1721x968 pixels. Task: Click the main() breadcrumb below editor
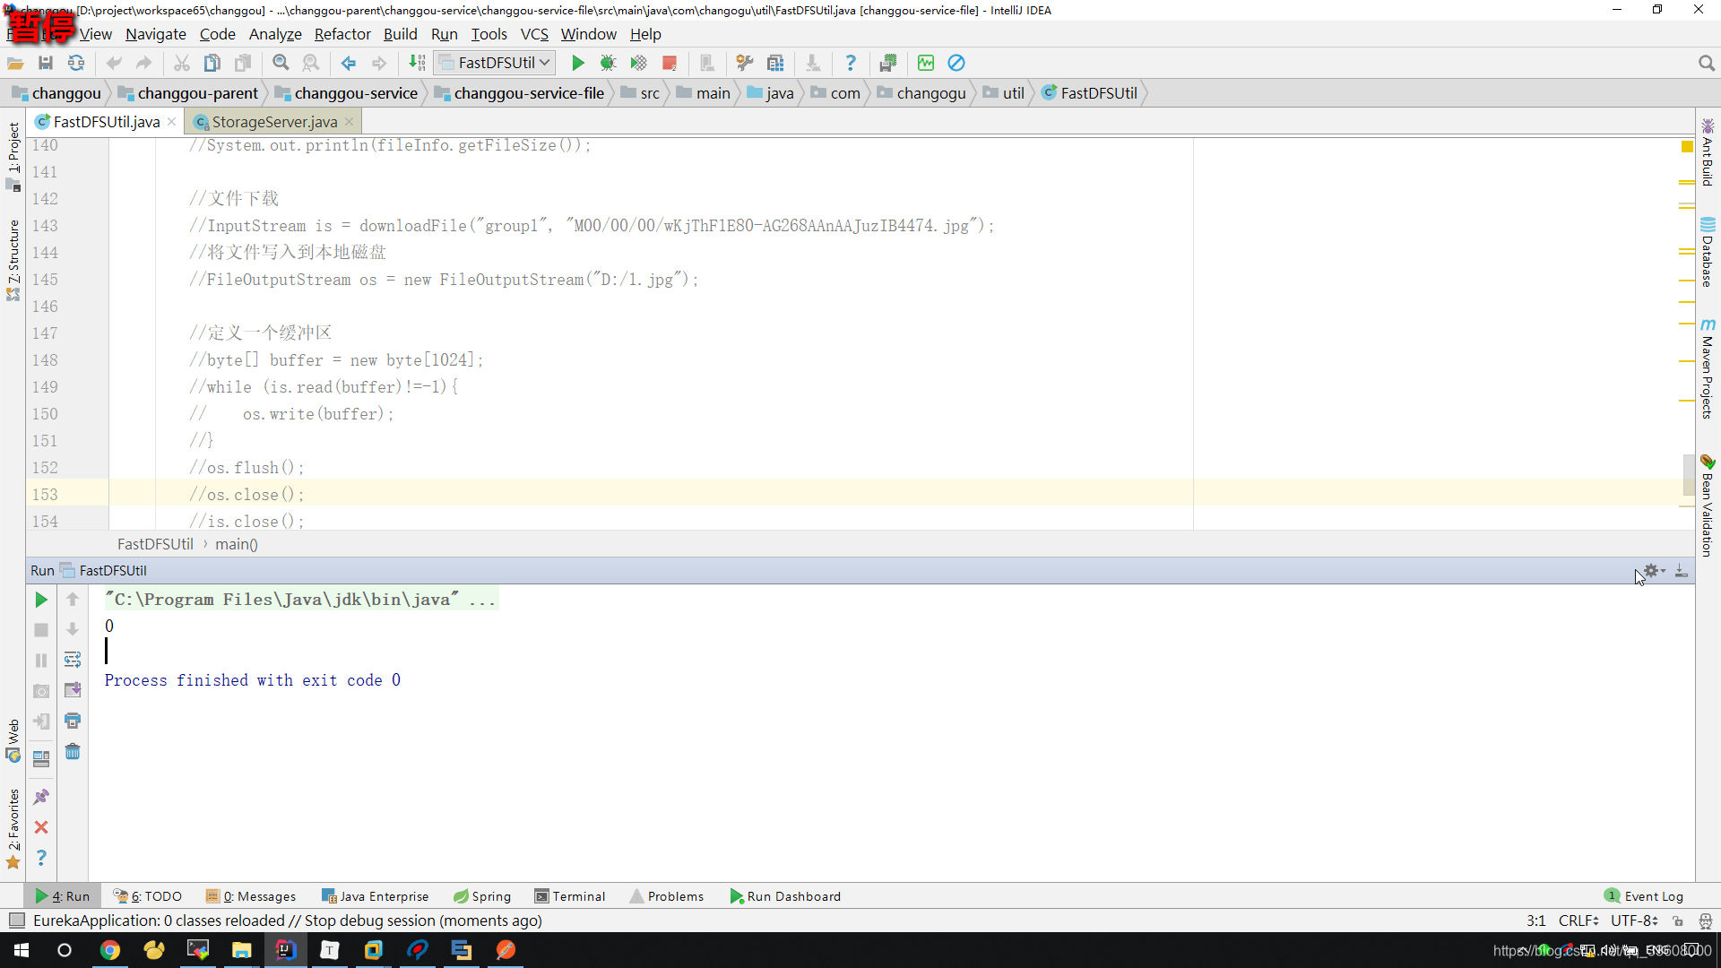coord(237,544)
